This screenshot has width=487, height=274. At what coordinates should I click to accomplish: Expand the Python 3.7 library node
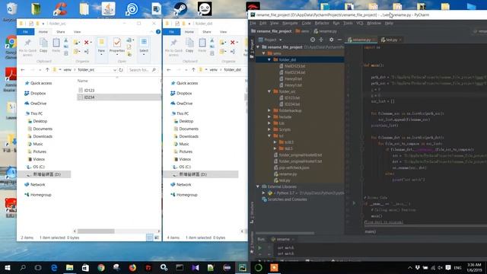pyautogui.click(x=263, y=193)
